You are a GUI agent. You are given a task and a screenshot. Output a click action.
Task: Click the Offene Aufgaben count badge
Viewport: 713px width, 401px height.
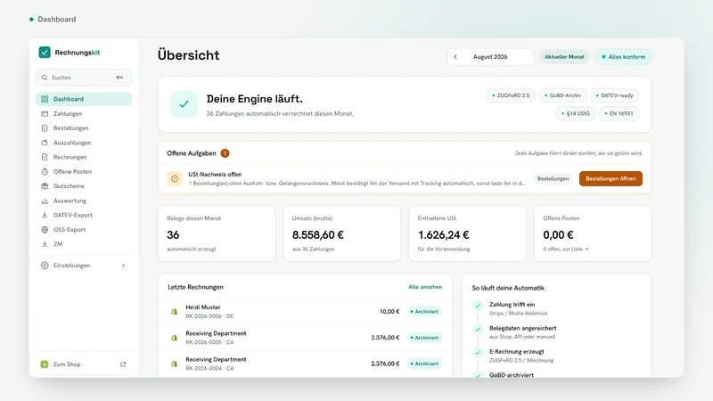pyautogui.click(x=225, y=153)
